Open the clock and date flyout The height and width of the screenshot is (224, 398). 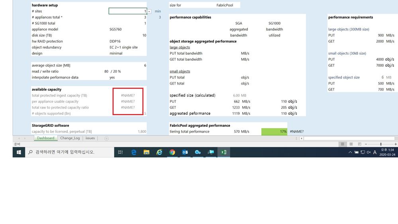tap(387, 152)
